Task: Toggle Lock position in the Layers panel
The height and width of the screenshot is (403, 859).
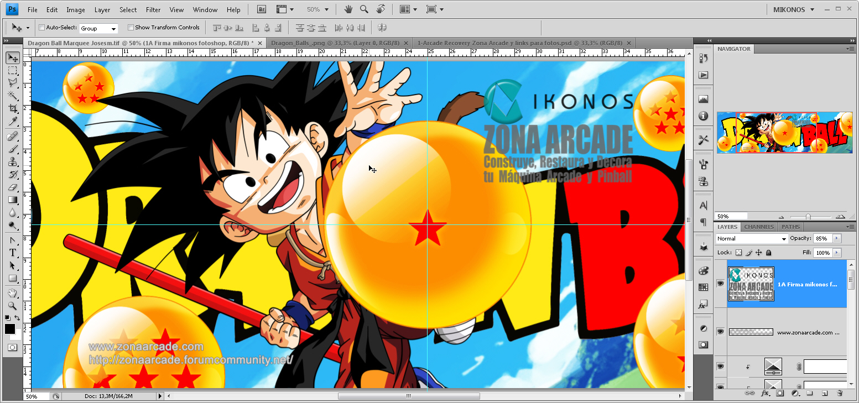Action: 758,253
